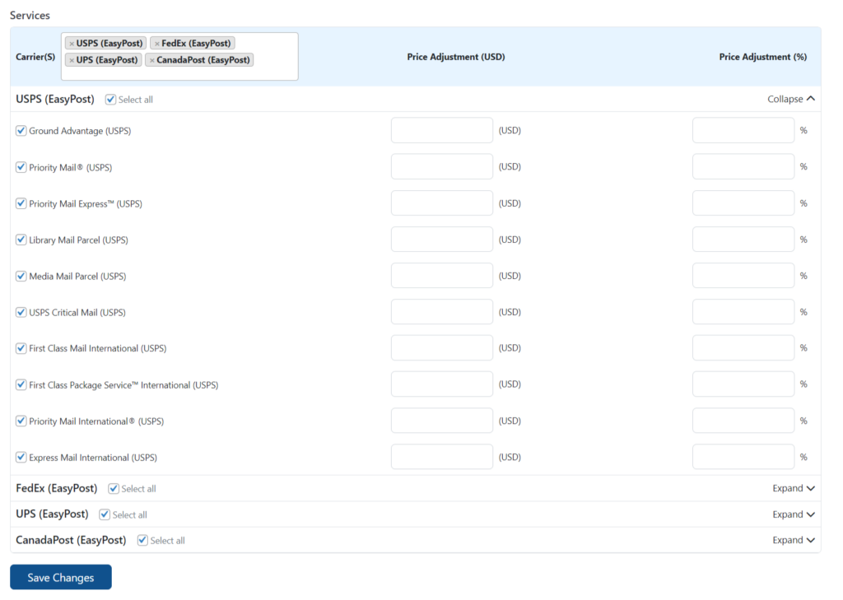The image size is (843, 600).
Task: Focus percent field for Express Mail International
Action: (x=743, y=457)
